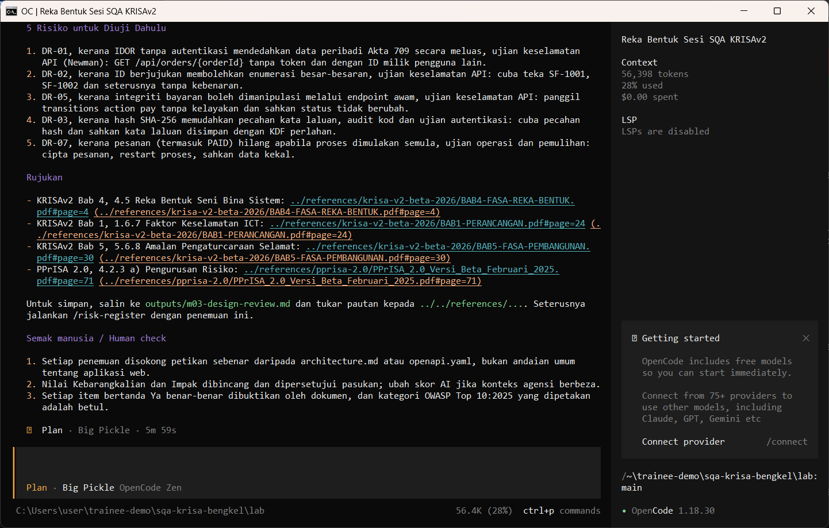
Task: Click the ctrl+p commands hint
Action: (x=562, y=511)
